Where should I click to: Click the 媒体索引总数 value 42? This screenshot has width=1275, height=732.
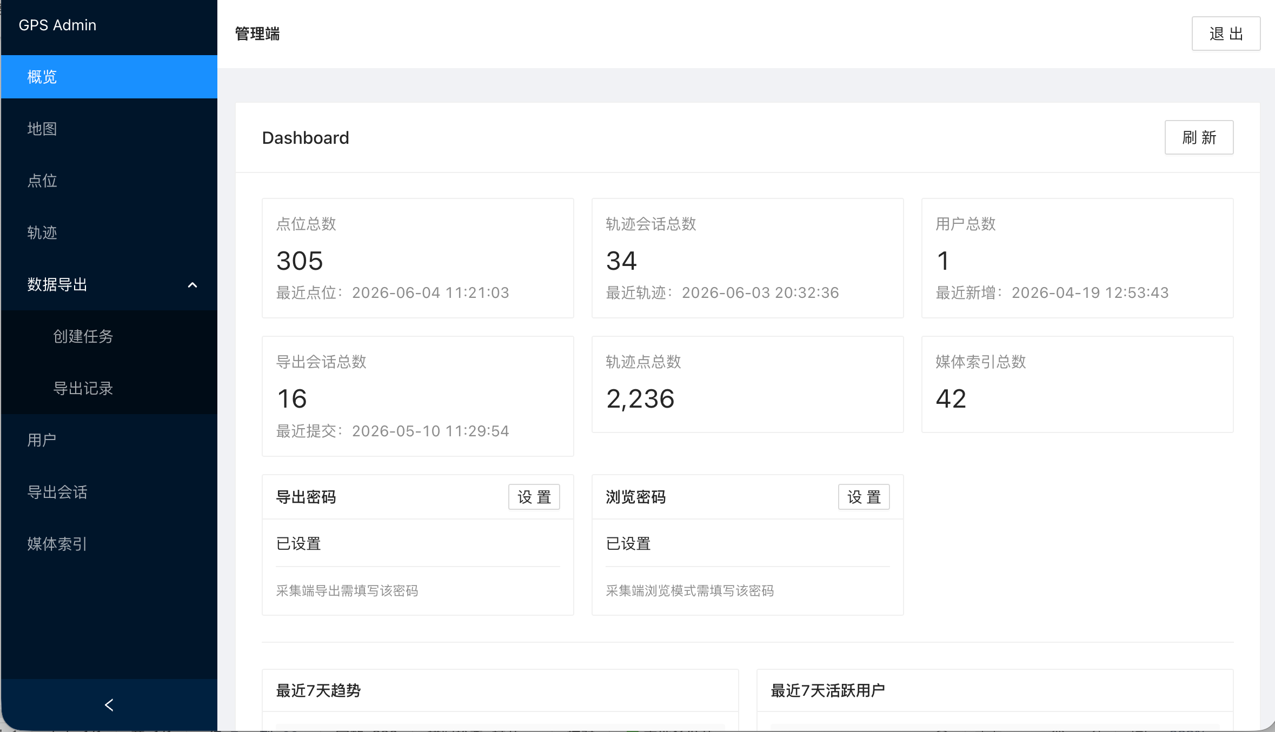tap(951, 399)
